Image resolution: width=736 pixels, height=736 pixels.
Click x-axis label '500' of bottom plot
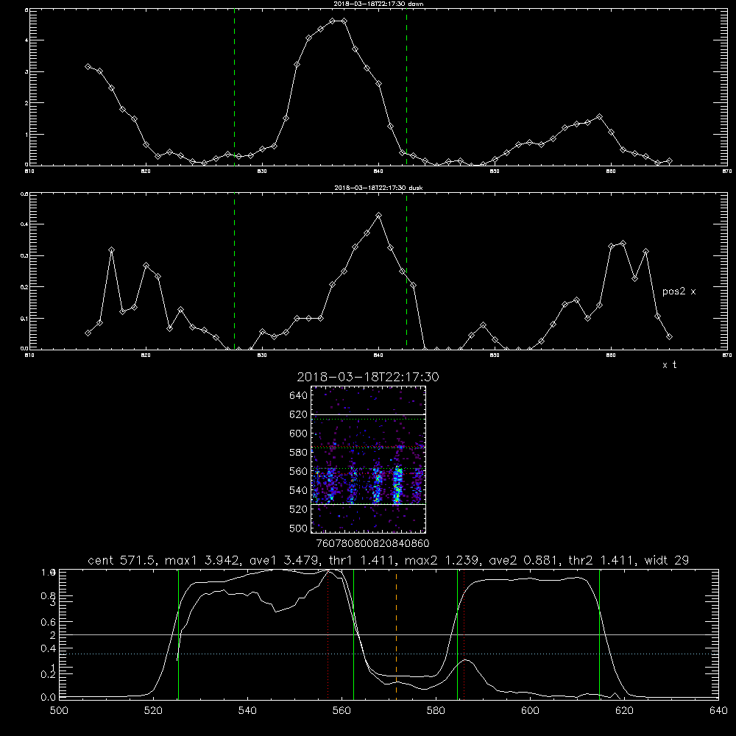[x=59, y=711]
